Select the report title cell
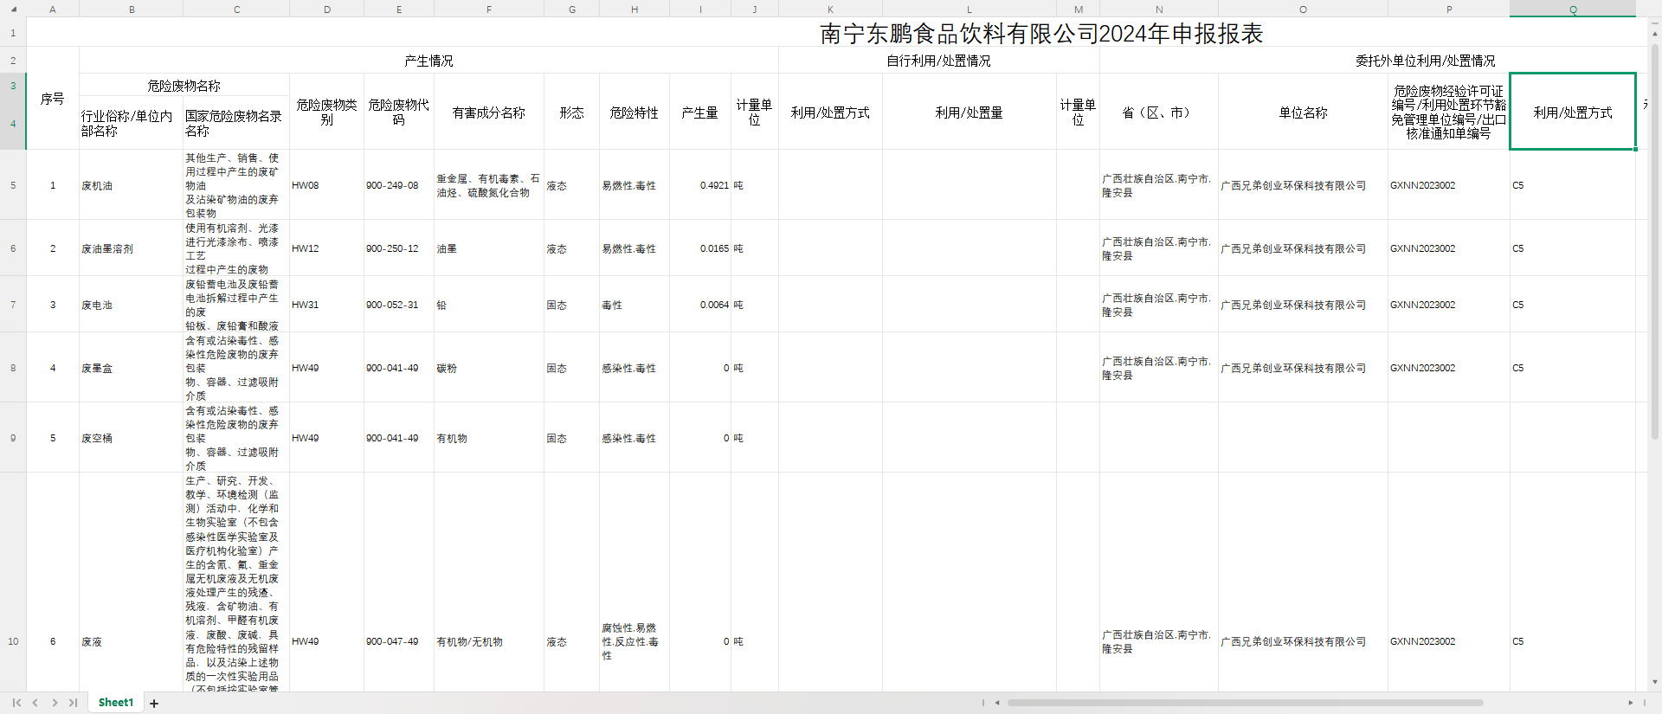The height and width of the screenshot is (714, 1662). (x=1040, y=33)
